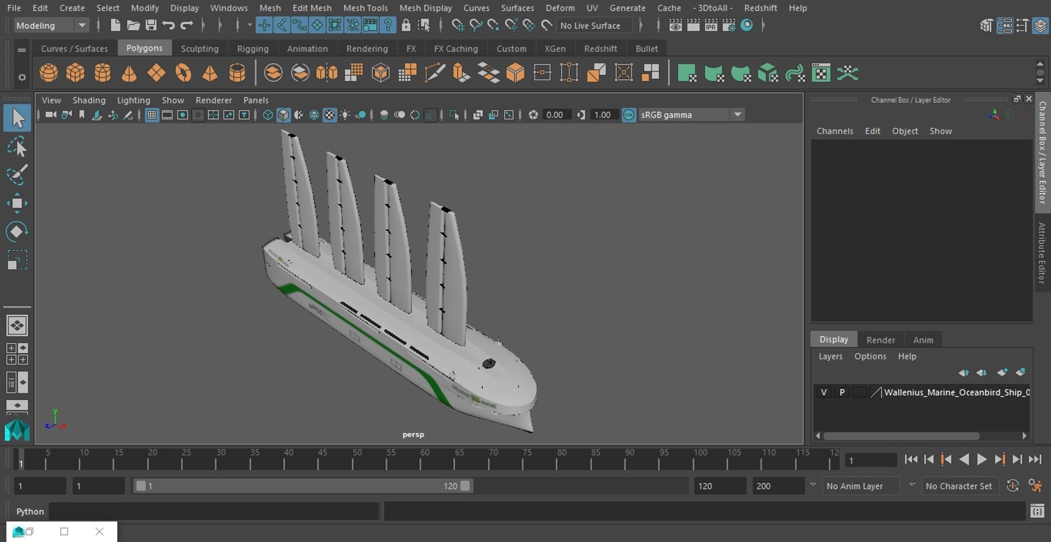Click the New Scene icon

pos(115,25)
